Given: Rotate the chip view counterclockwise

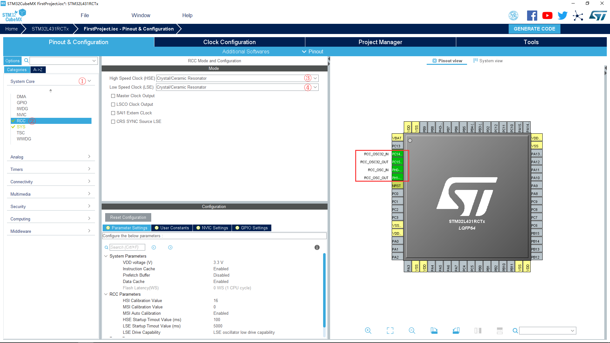Looking at the screenshot, I should 456,331.
